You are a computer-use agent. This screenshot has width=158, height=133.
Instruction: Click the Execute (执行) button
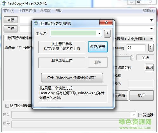[141, 95]
